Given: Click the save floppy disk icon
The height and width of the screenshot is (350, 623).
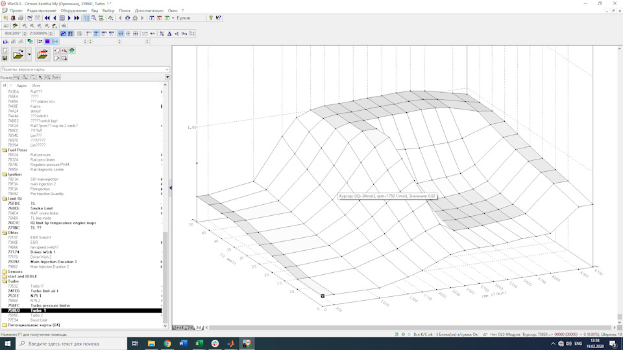Looking at the screenshot, I should pyautogui.click(x=5, y=58).
